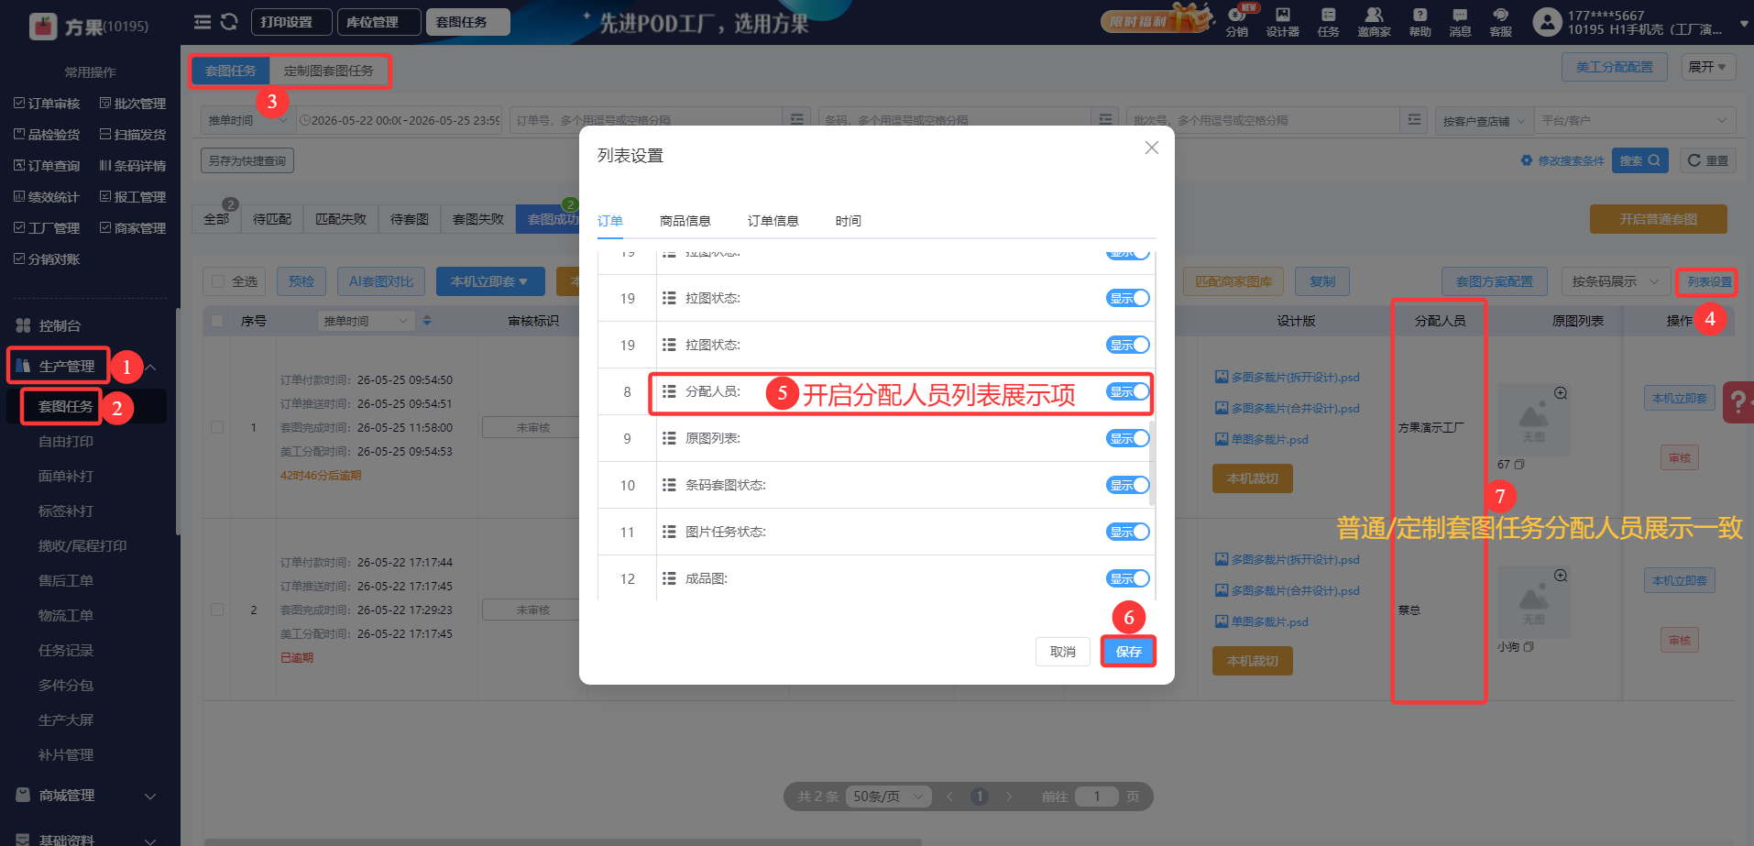The image size is (1754, 846).
Task: Collapse the sidebar with the hamburger icon
Action: click(203, 21)
